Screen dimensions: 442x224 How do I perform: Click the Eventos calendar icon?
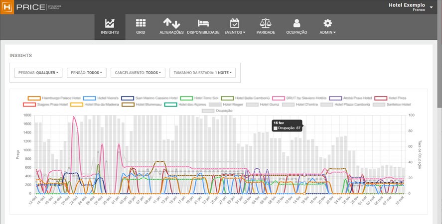click(x=235, y=23)
